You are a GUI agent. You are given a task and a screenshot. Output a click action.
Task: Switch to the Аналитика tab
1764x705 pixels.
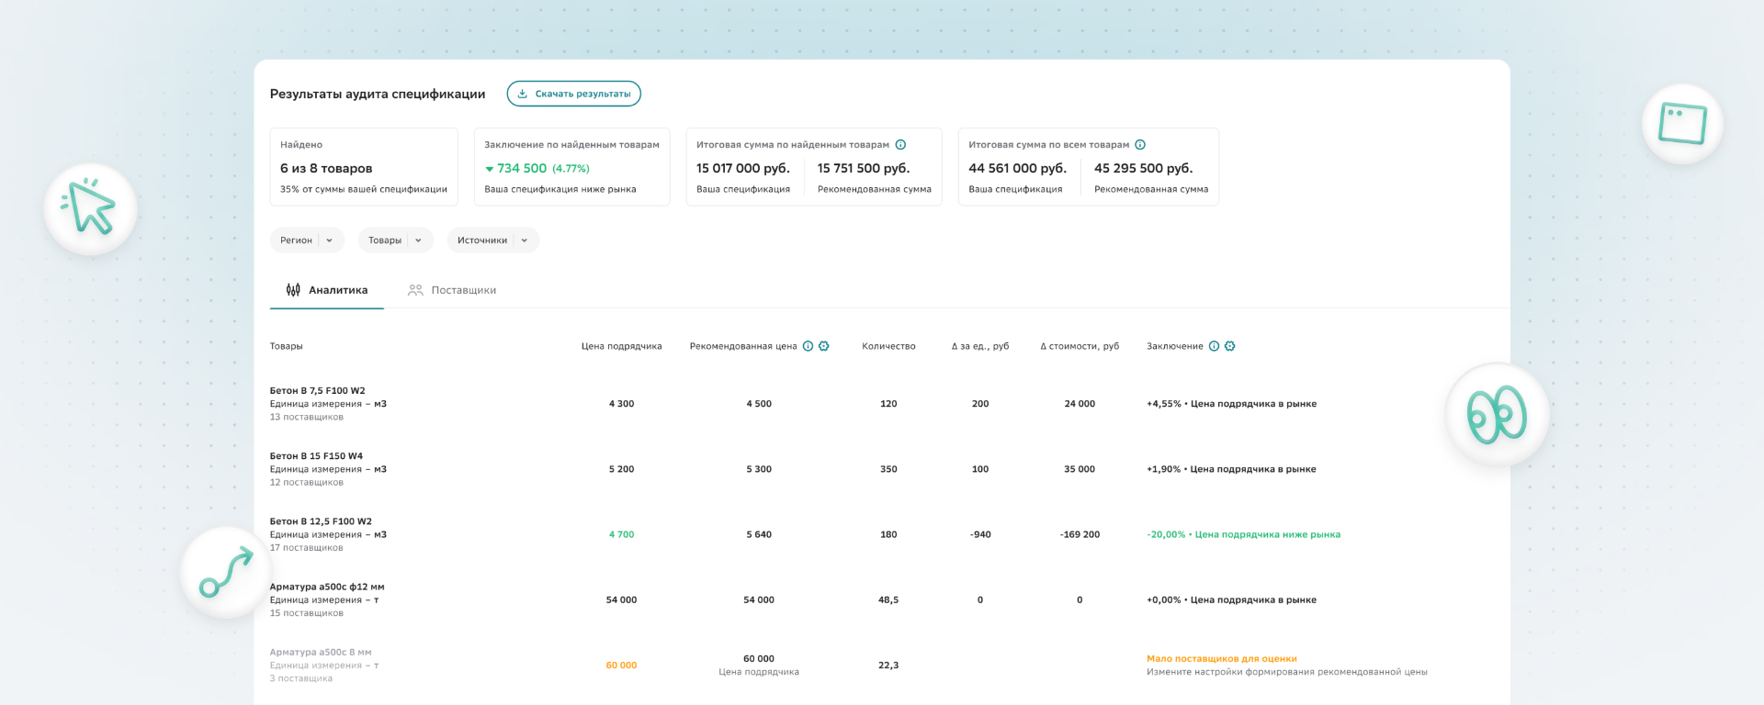pos(327,290)
